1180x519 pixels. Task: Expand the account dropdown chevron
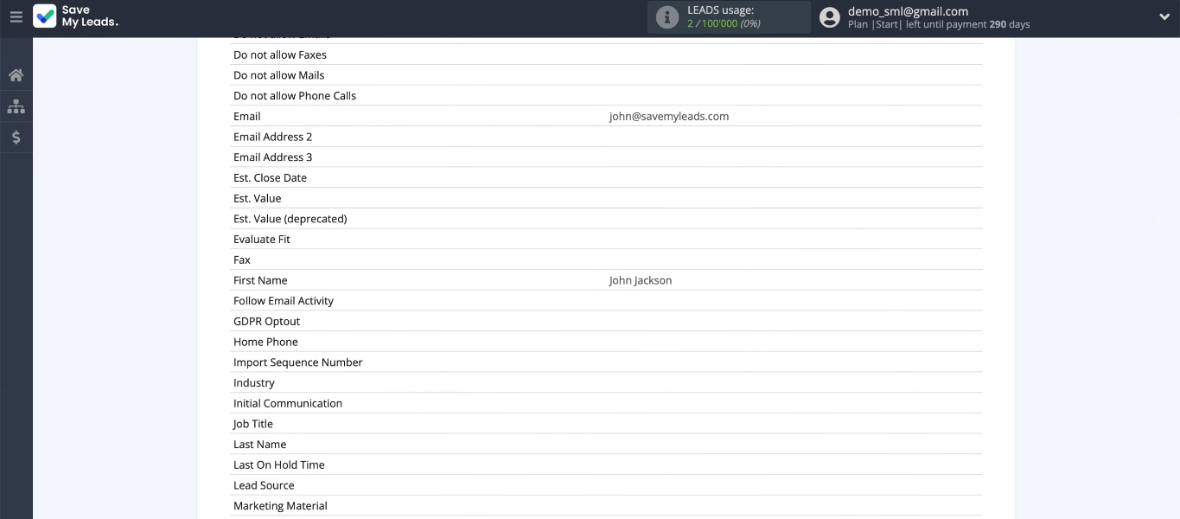1164,16
